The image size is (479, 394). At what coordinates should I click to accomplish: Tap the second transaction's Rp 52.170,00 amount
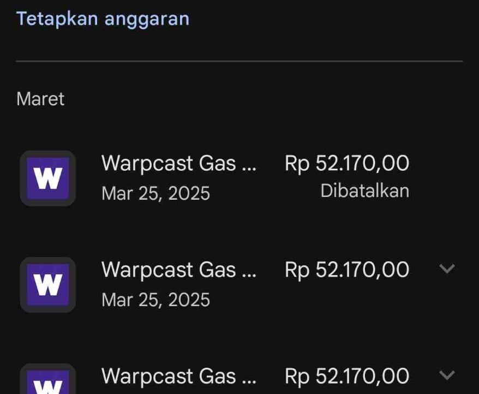346,270
